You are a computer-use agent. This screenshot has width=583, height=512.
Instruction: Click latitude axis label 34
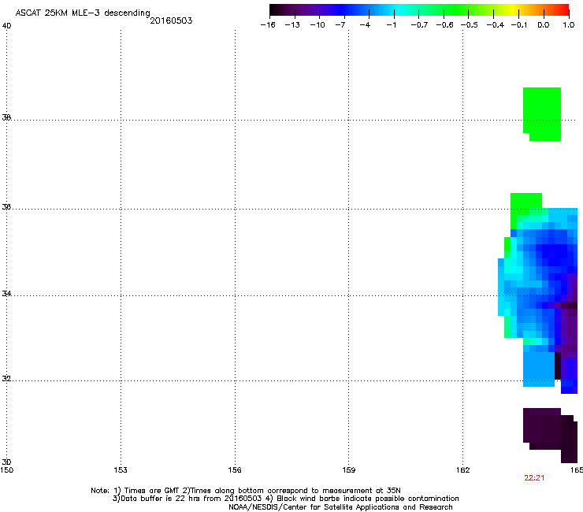(6, 293)
